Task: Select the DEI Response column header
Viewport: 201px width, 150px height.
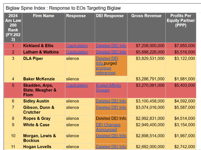Action: point(111,28)
